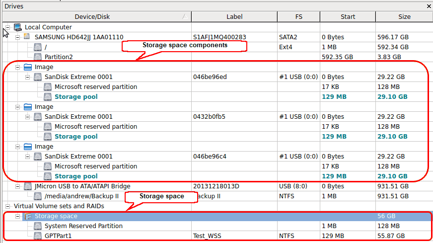
Task: Collapse the SAMSUNG HD642JJ drive node
Action: click(x=18, y=37)
